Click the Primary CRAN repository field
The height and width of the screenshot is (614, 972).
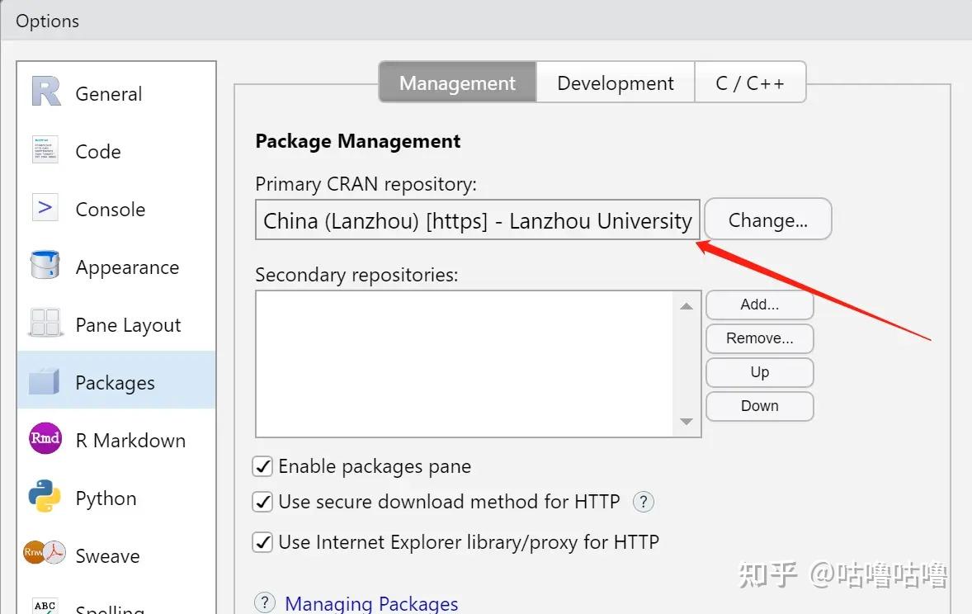click(478, 220)
